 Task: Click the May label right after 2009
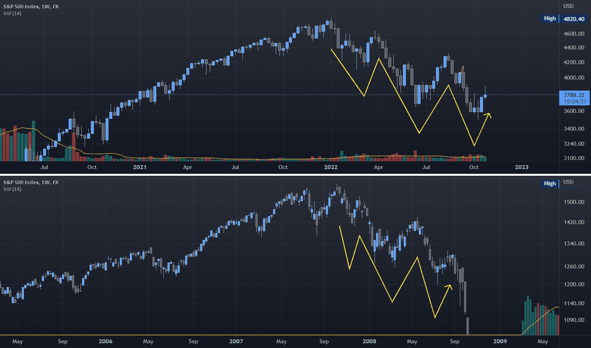[x=542, y=342]
